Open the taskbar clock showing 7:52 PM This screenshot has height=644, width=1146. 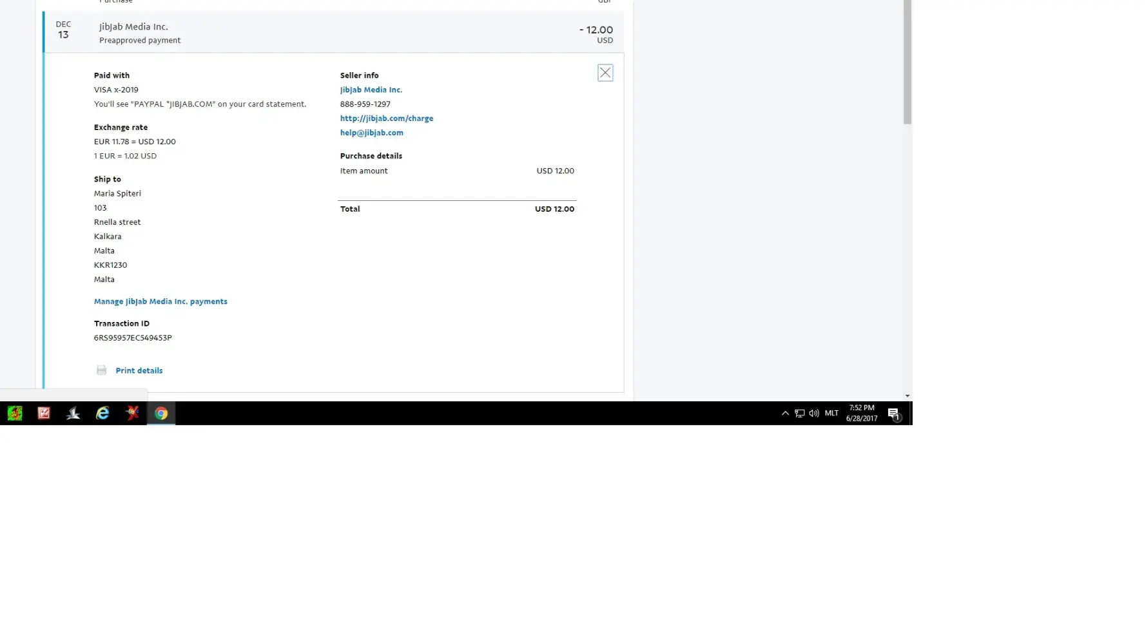pyautogui.click(x=862, y=413)
